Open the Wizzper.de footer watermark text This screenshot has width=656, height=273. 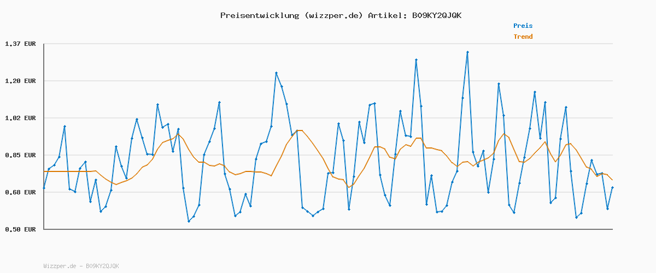click(x=60, y=266)
